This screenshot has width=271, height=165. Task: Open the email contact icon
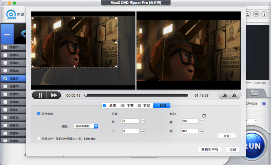(x=256, y=14)
